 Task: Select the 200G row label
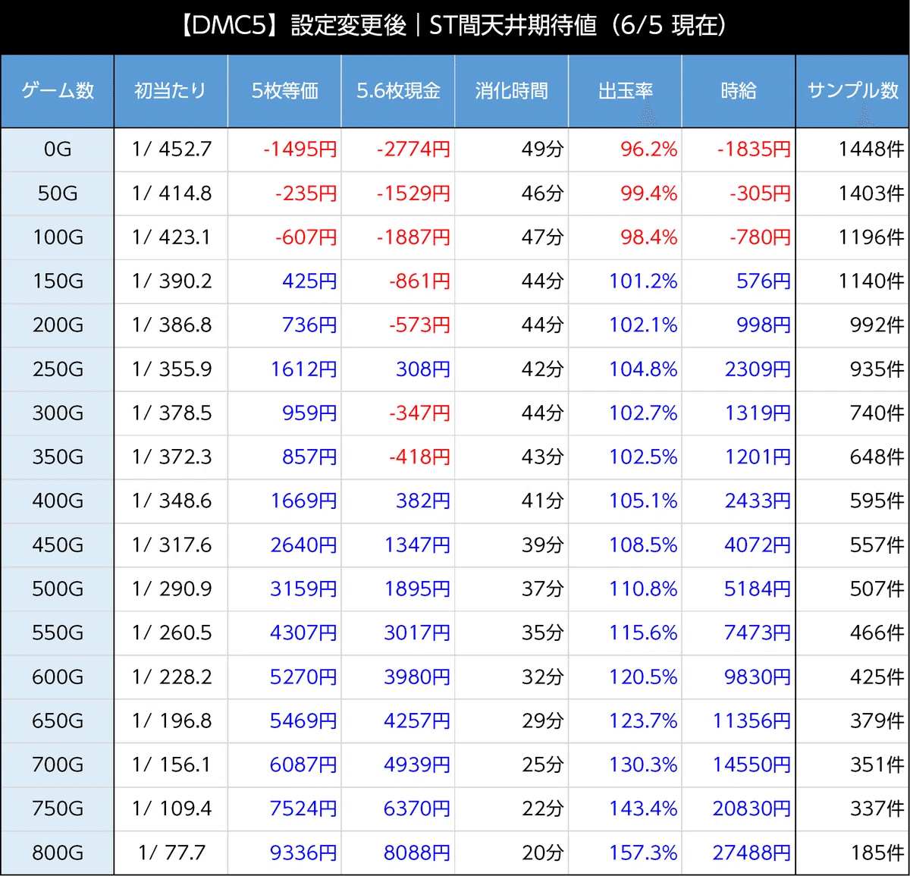point(58,325)
